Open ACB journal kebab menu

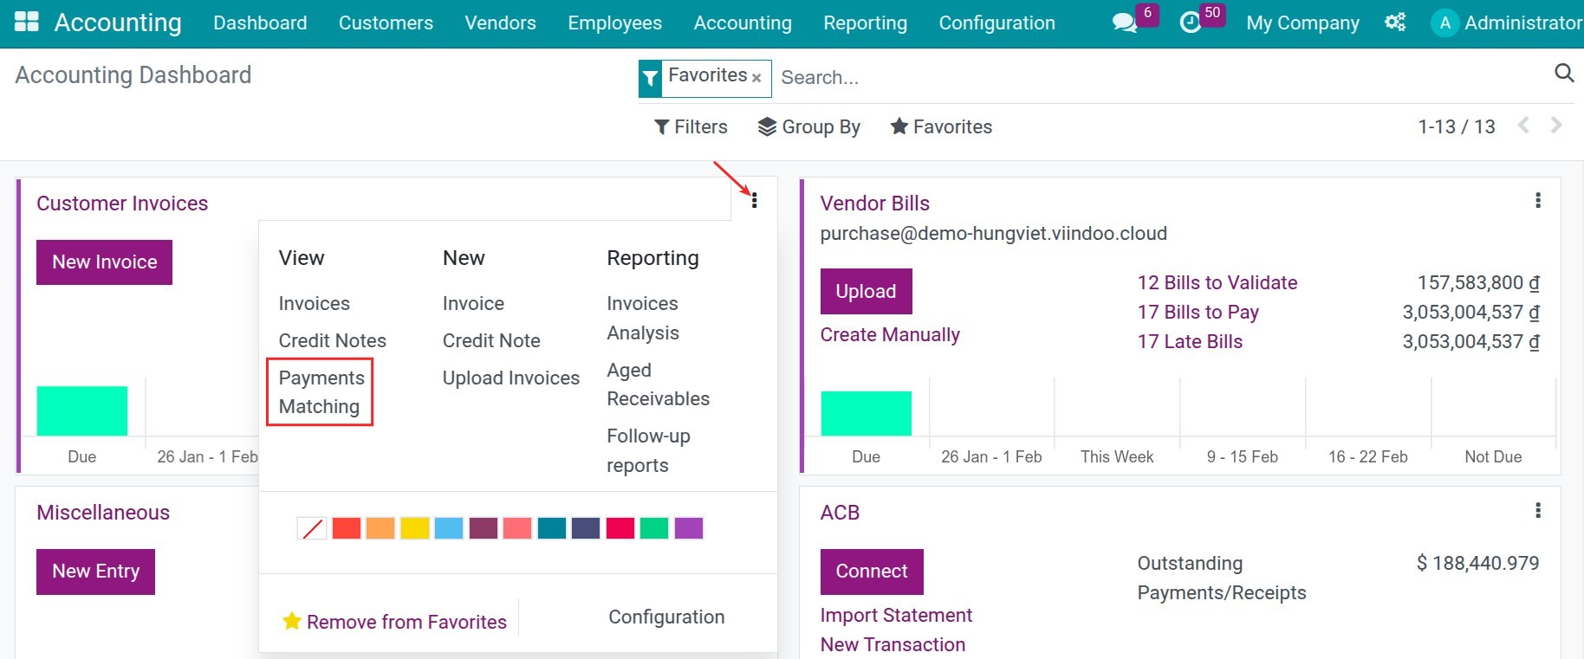click(1538, 511)
